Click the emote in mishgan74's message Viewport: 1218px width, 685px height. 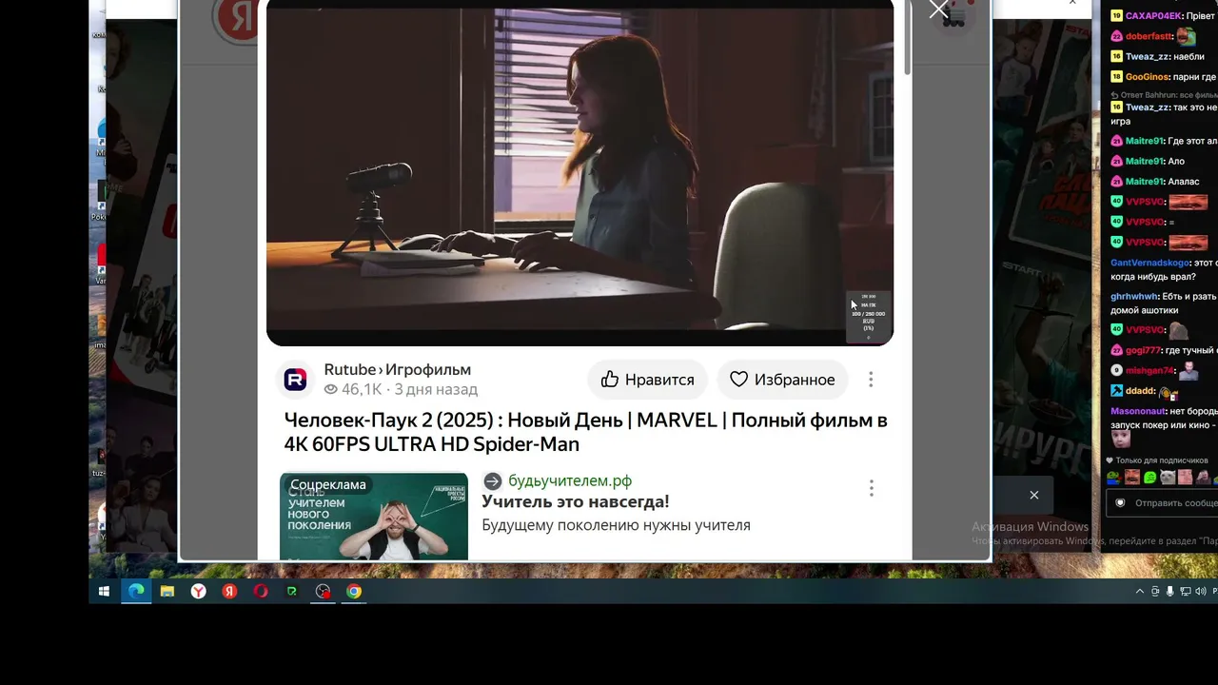1189,371
